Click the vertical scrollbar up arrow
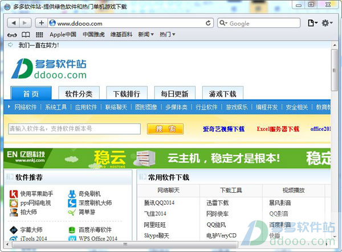Screen dimensions: 342x252 (x=335, y=45)
